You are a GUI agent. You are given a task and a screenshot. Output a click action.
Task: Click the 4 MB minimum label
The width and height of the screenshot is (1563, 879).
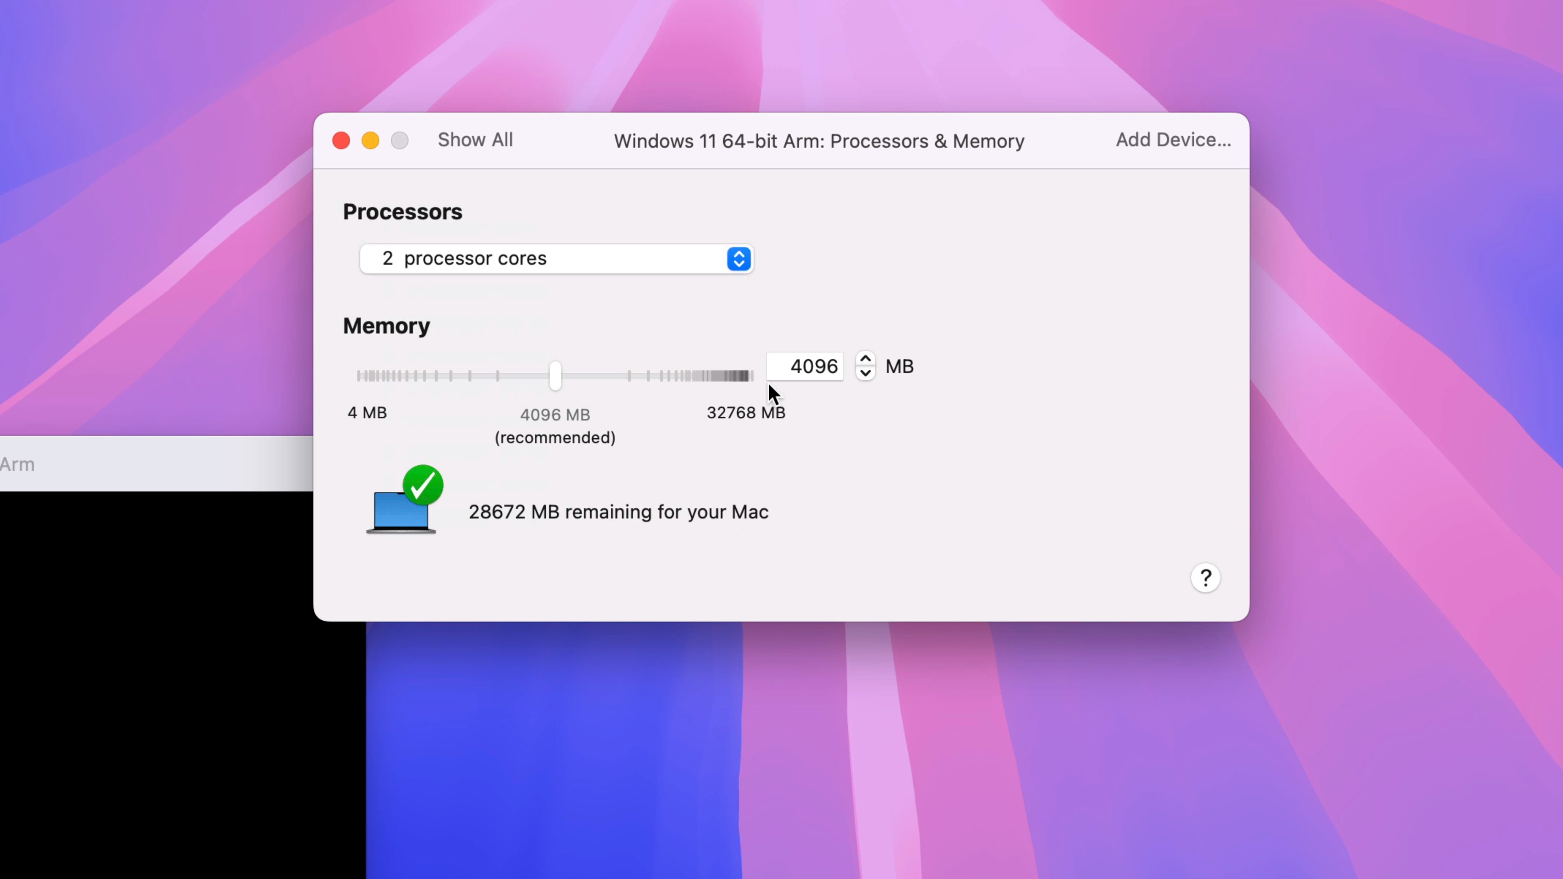[366, 412]
